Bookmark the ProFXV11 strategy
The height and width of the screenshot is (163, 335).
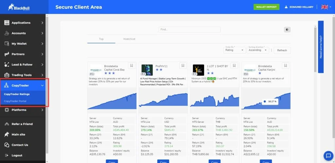point(183,66)
